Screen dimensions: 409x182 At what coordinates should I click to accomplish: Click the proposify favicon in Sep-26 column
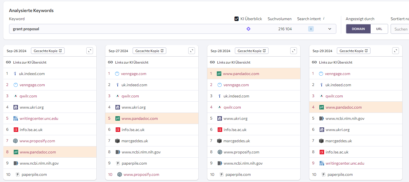15,141
